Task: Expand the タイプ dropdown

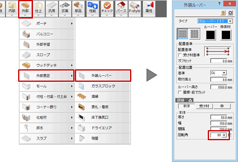Action: click(x=230, y=21)
